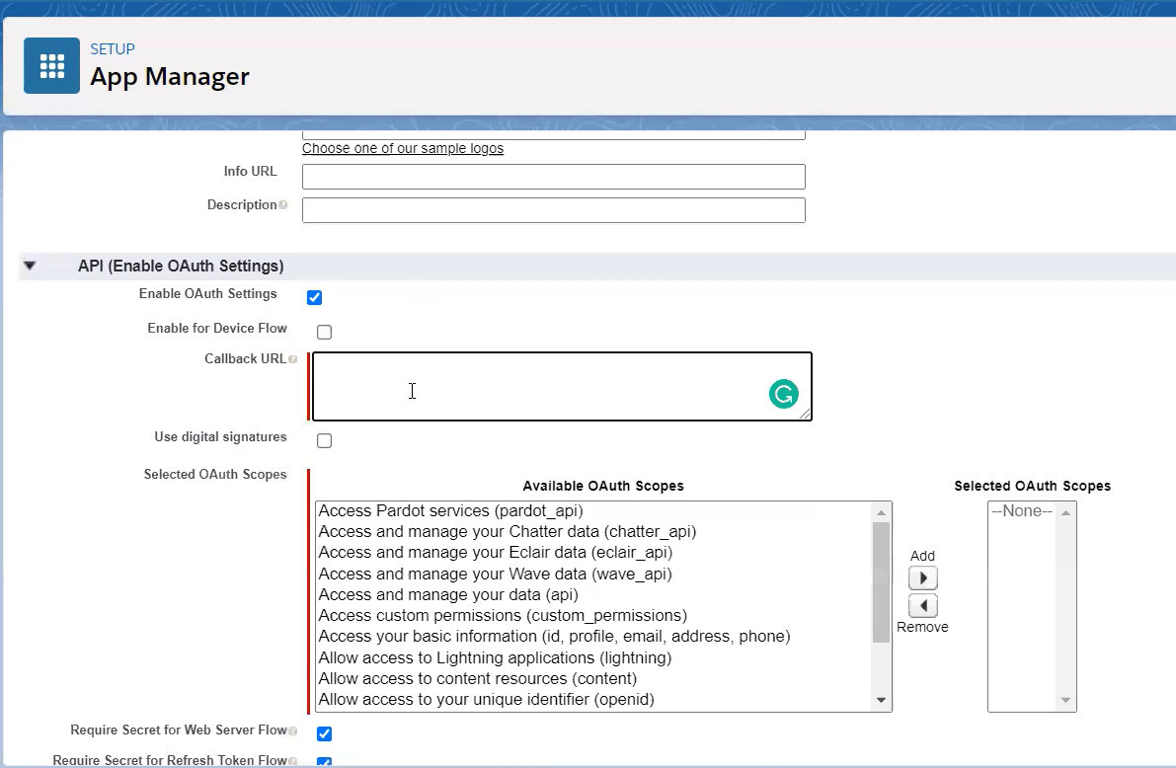Check Use digital signatures checkbox
The image size is (1176, 768).
point(324,440)
